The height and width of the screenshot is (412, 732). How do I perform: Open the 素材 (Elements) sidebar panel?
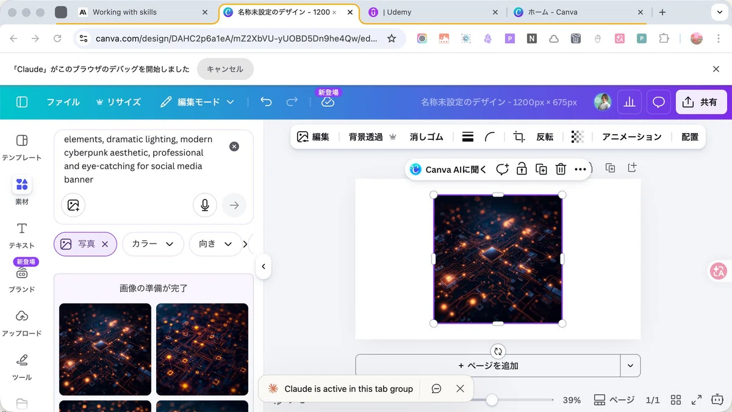point(22,190)
